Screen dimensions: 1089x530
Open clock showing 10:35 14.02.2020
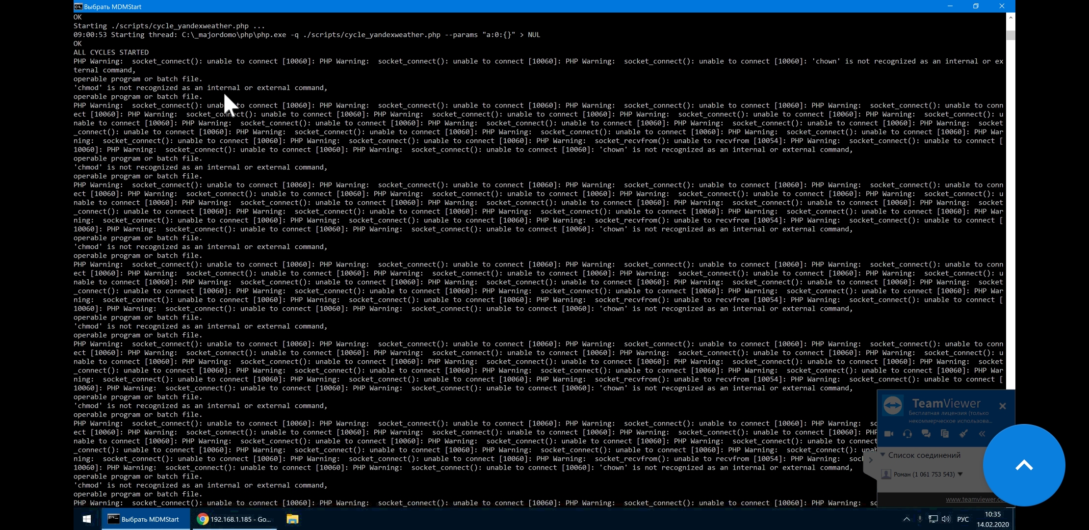[x=993, y=519]
